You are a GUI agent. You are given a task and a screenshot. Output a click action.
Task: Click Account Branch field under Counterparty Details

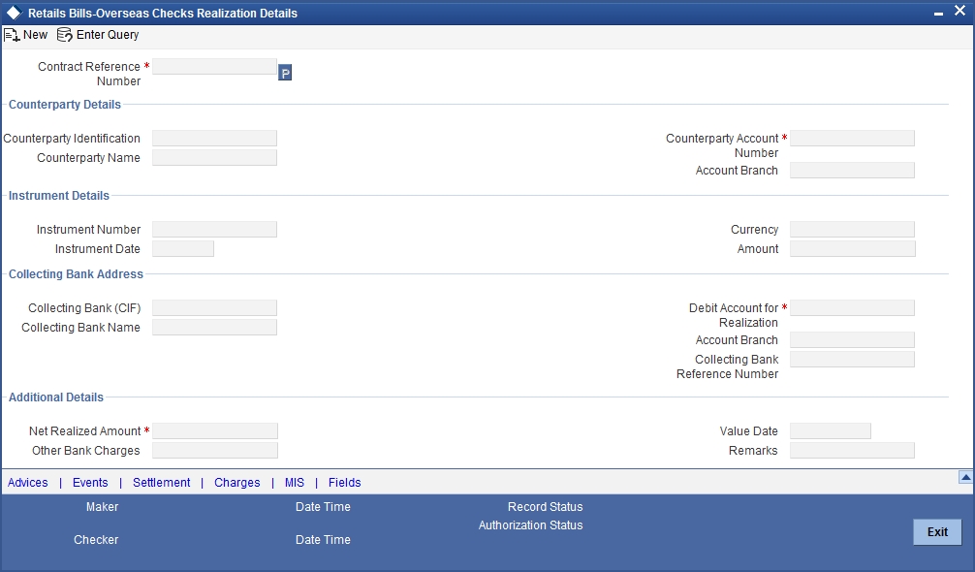852,171
